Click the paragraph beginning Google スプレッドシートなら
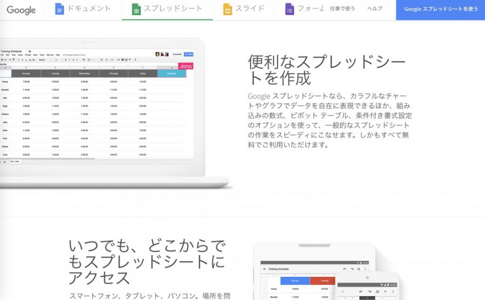This screenshot has width=485, height=300. [330, 120]
